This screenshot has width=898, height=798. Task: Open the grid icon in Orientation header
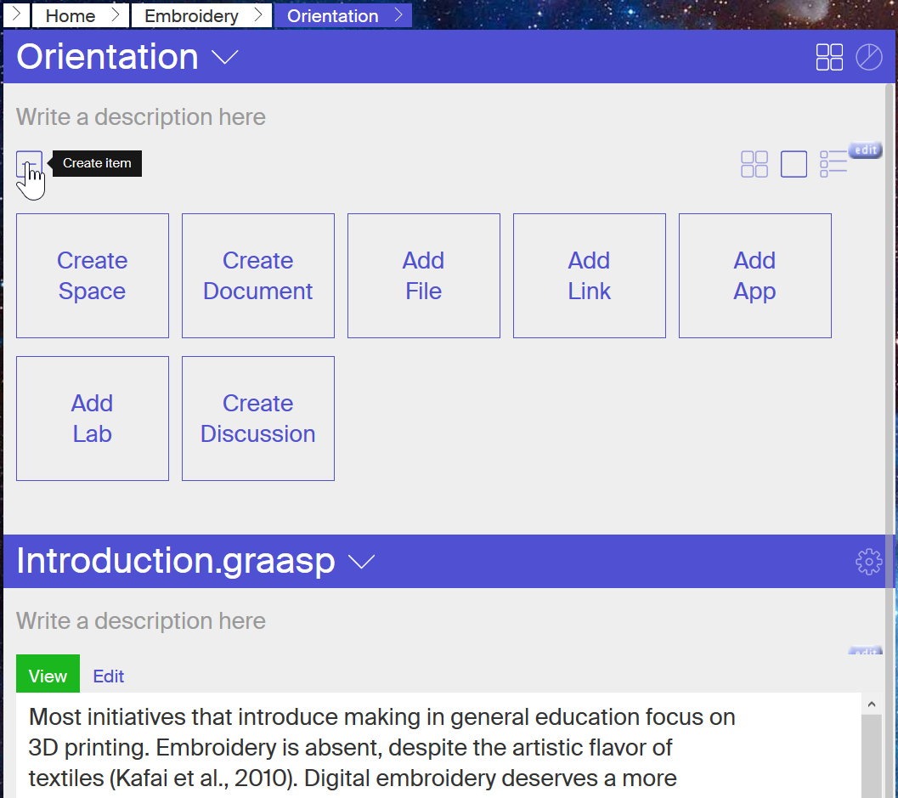[x=829, y=57]
